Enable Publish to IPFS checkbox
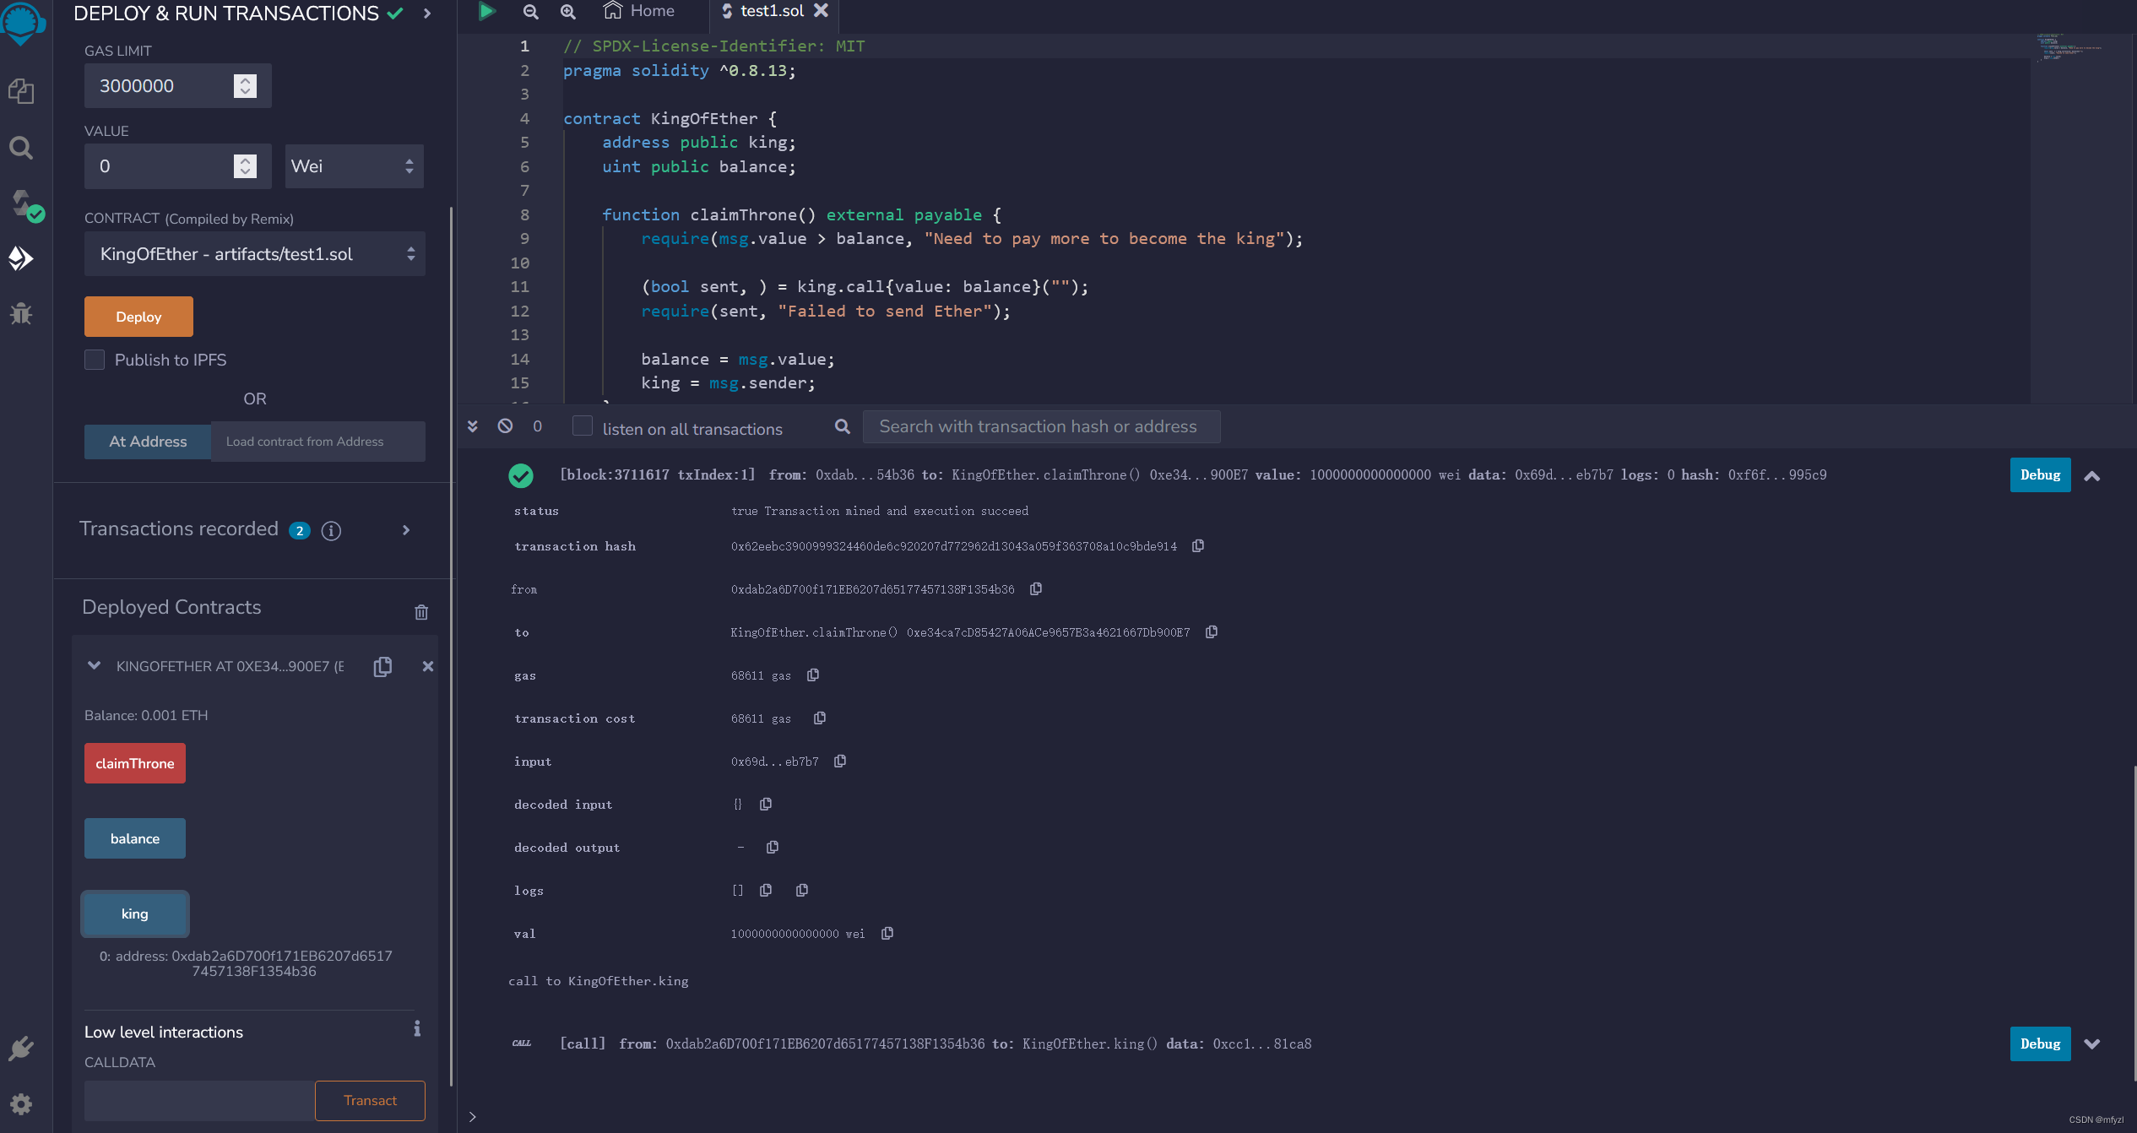 pos(95,360)
